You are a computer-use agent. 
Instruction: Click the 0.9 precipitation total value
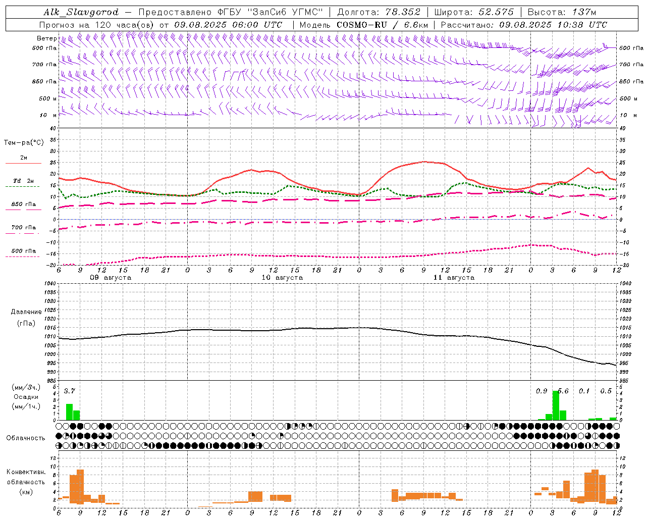point(542,391)
